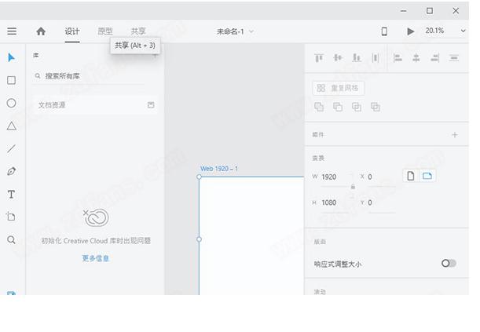Click the W width field showing 1920
The image size is (480, 332).
click(x=333, y=177)
